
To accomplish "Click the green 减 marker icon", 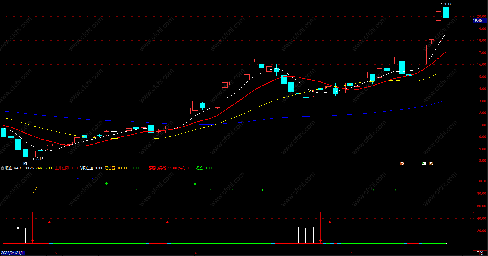I will [x=424, y=164].
